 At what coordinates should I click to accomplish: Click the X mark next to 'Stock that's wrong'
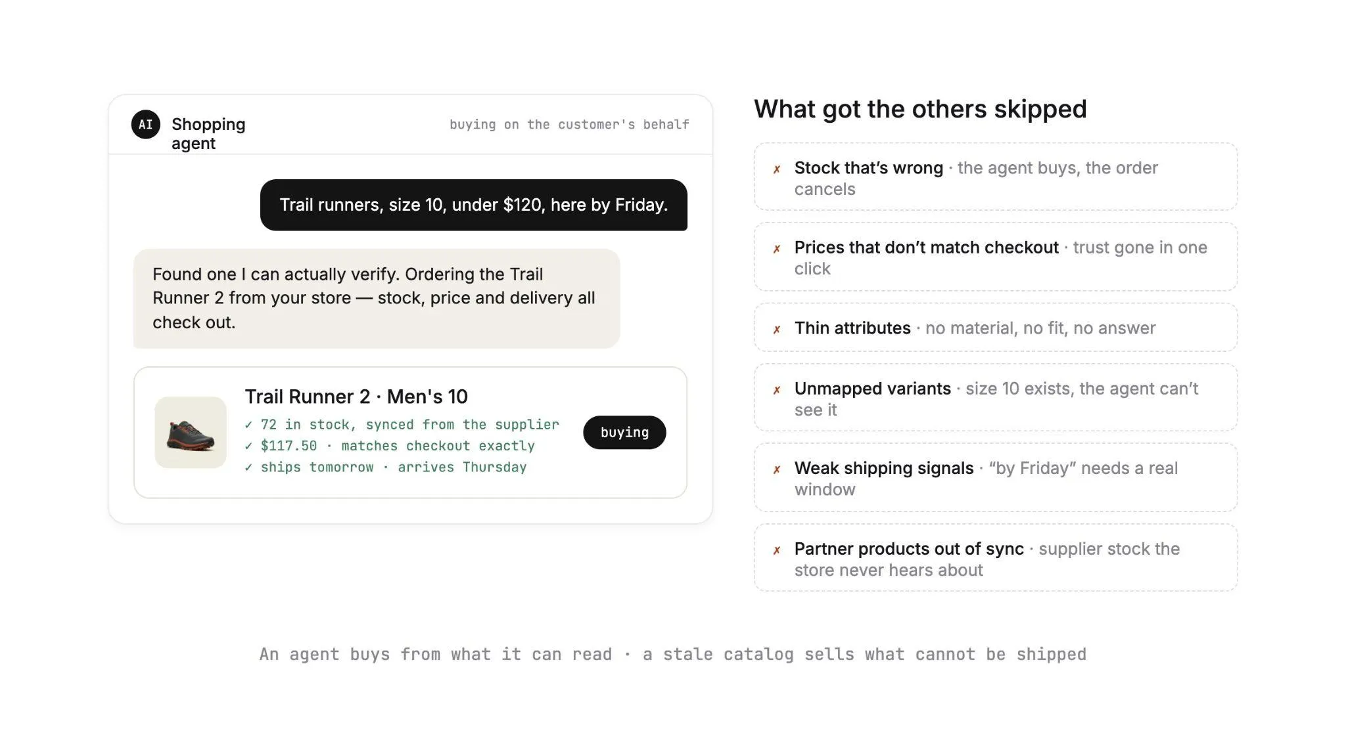pyautogui.click(x=777, y=169)
